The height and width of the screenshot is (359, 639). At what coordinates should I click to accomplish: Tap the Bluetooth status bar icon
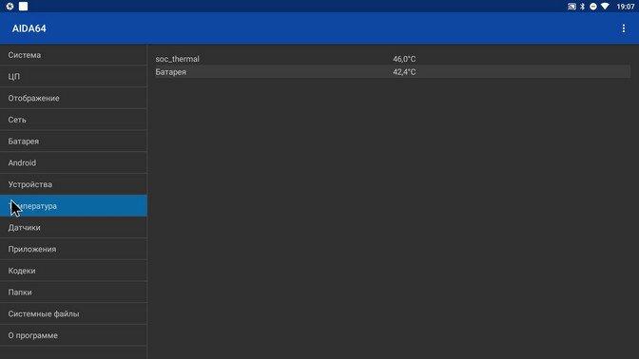click(x=582, y=6)
